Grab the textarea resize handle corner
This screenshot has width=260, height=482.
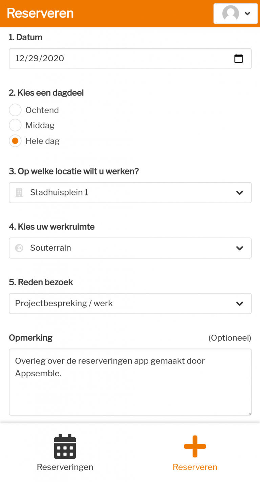coord(250,414)
